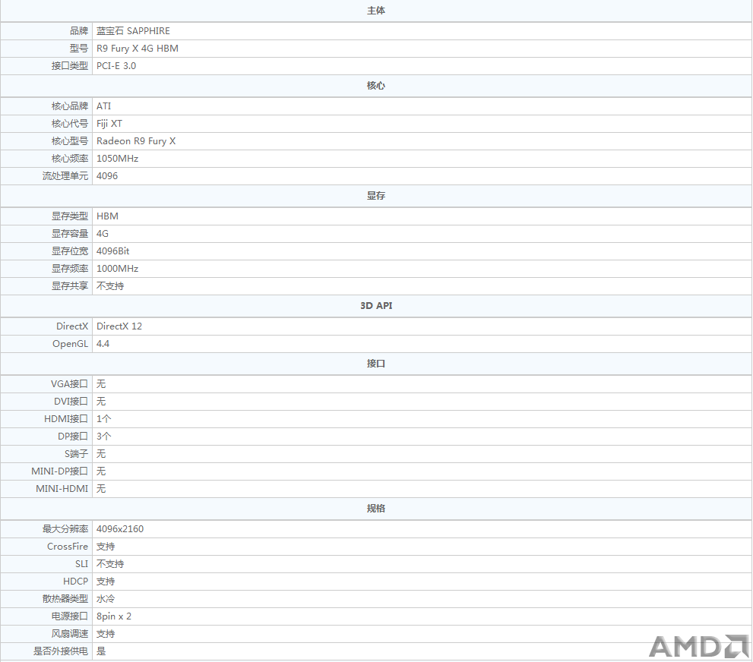Click the S端子 row label
The height and width of the screenshot is (662, 753).
click(x=76, y=454)
